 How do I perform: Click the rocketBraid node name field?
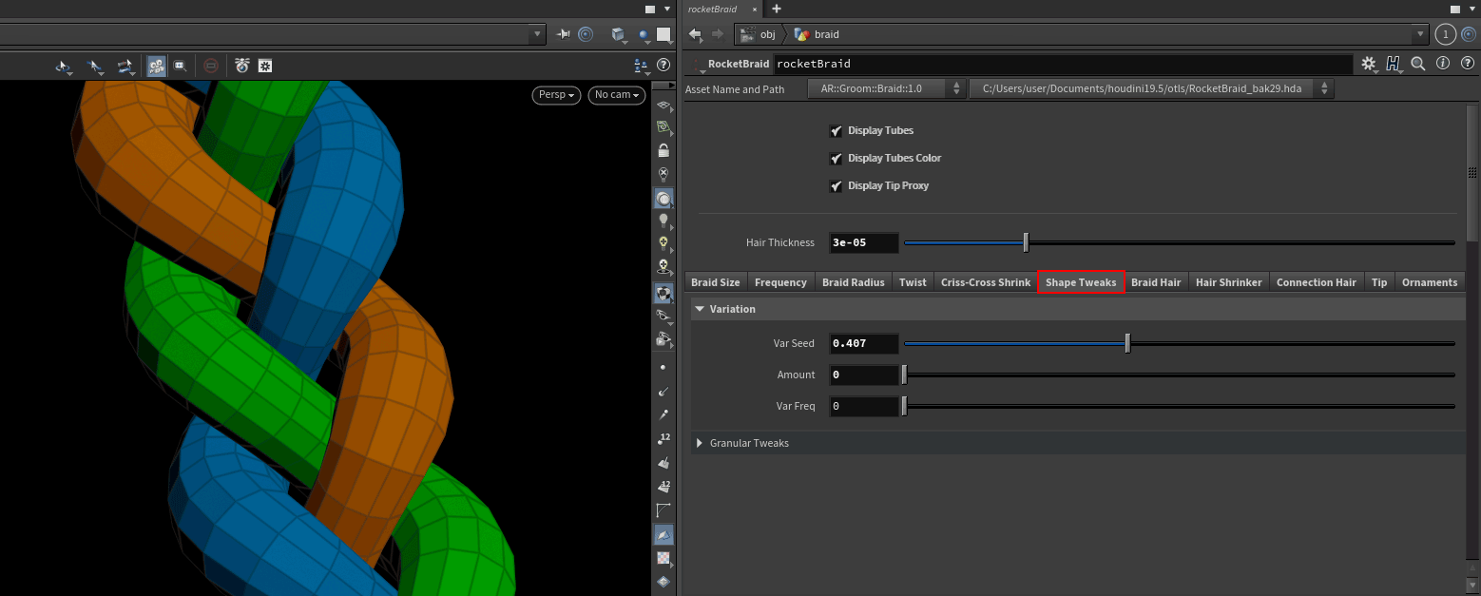[1063, 64]
